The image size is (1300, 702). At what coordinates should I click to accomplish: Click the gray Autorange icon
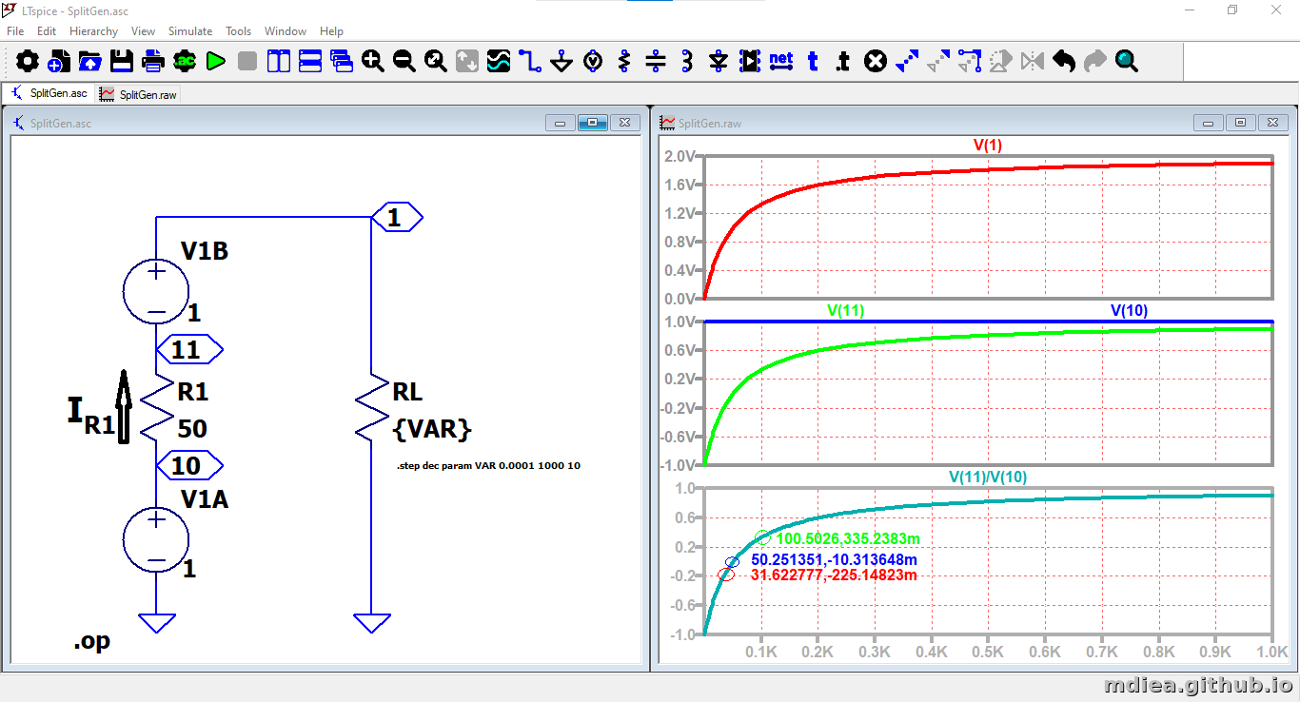[x=467, y=62]
